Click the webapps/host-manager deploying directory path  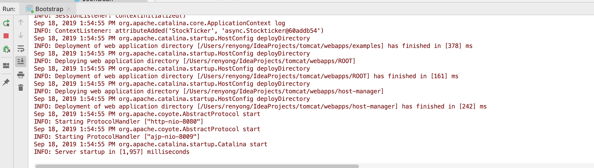click(x=284, y=91)
